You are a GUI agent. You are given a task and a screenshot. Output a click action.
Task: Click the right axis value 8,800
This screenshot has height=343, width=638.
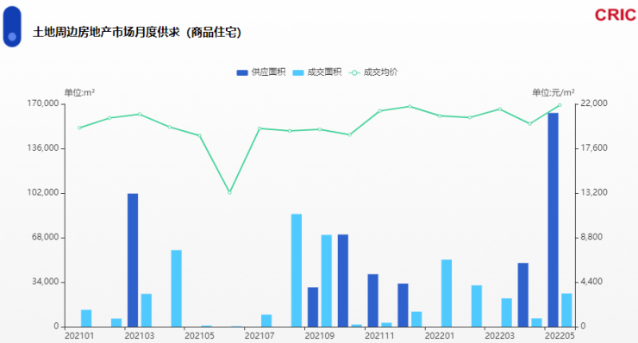(x=591, y=237)
